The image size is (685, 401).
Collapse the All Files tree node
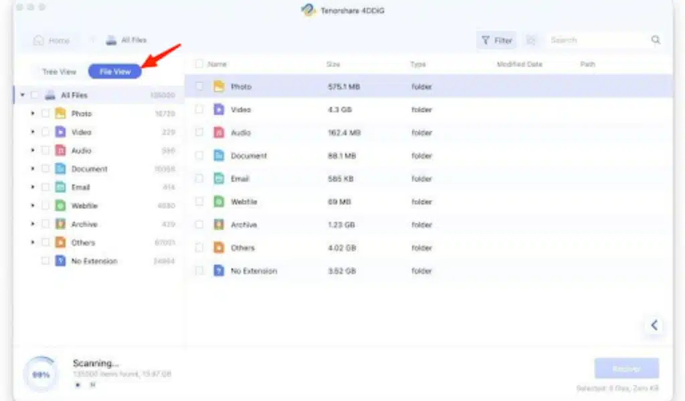[21, 95]
